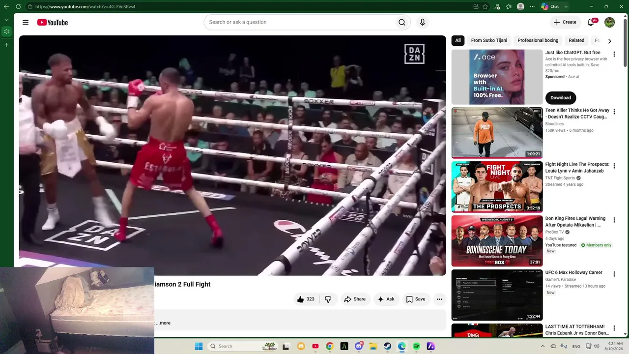Open options for UFC 6 Max Holloway video
Image resolution: width=629 pixels, height=354 pixels.
coord(614,274)
